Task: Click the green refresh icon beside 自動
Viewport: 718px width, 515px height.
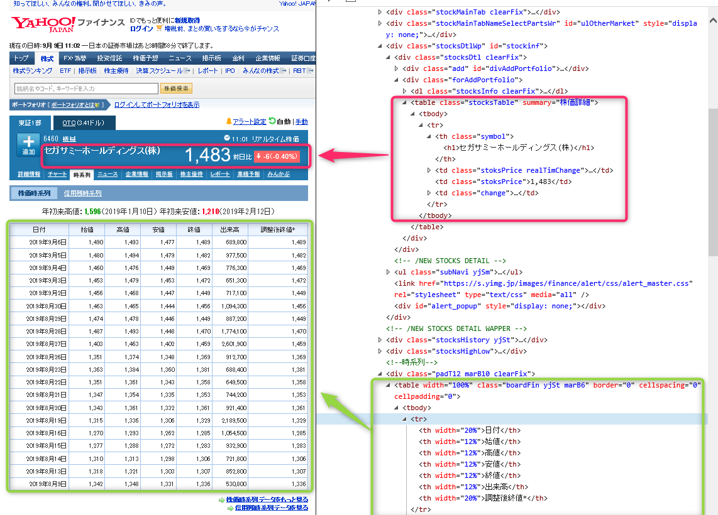Action: coord(272,121)
